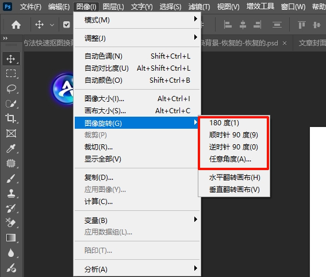Align right edges in options bar

[258, 25]
